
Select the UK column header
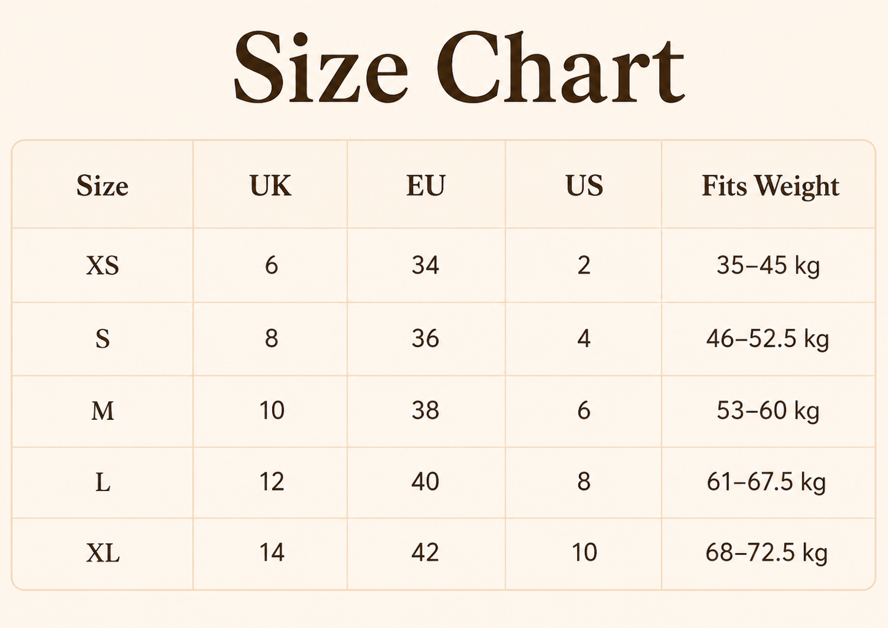point(270,186)
